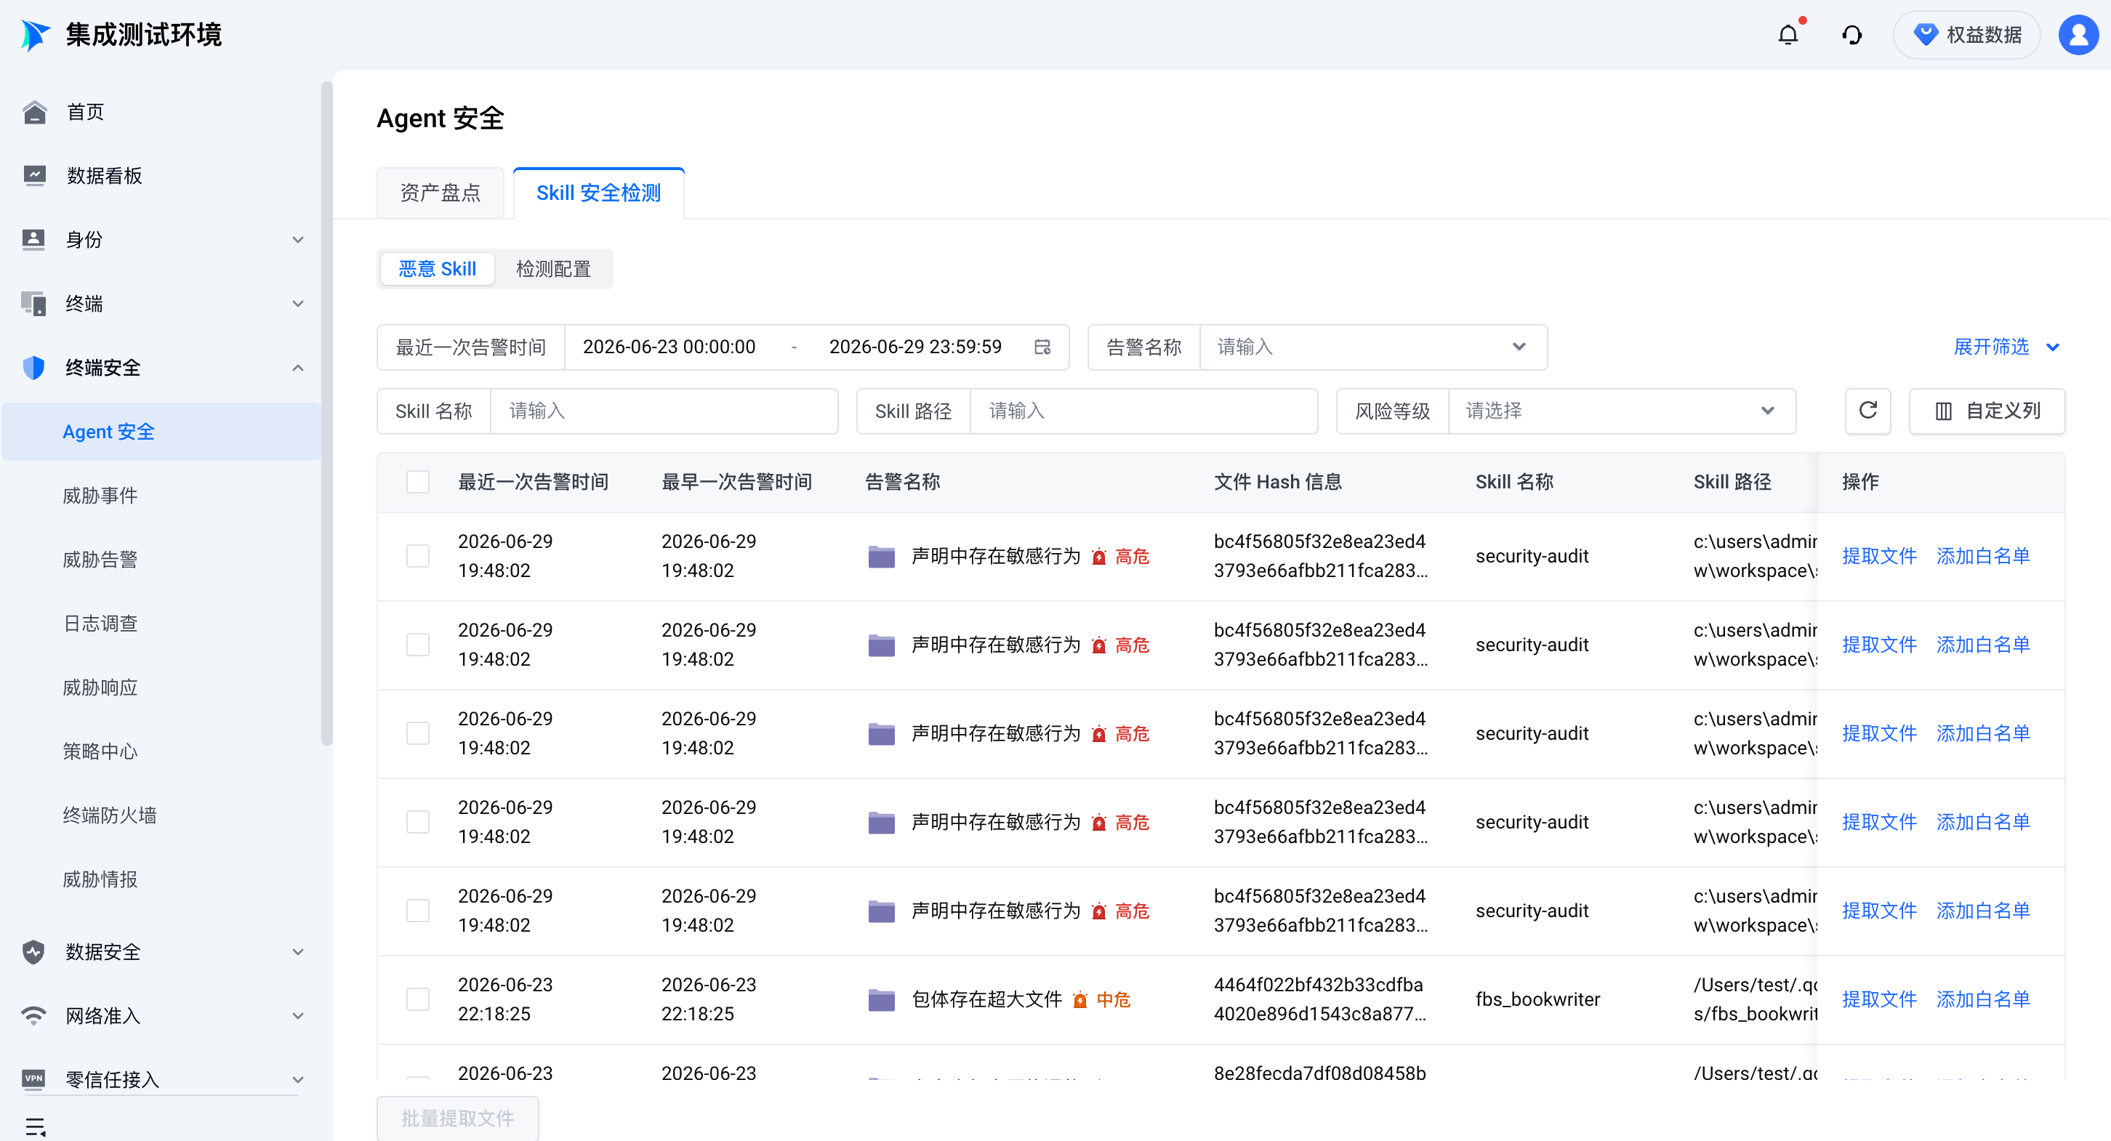Click 提取文件 link in first row
Screen dimensions: 2111x1141
tap(1879, 556)
